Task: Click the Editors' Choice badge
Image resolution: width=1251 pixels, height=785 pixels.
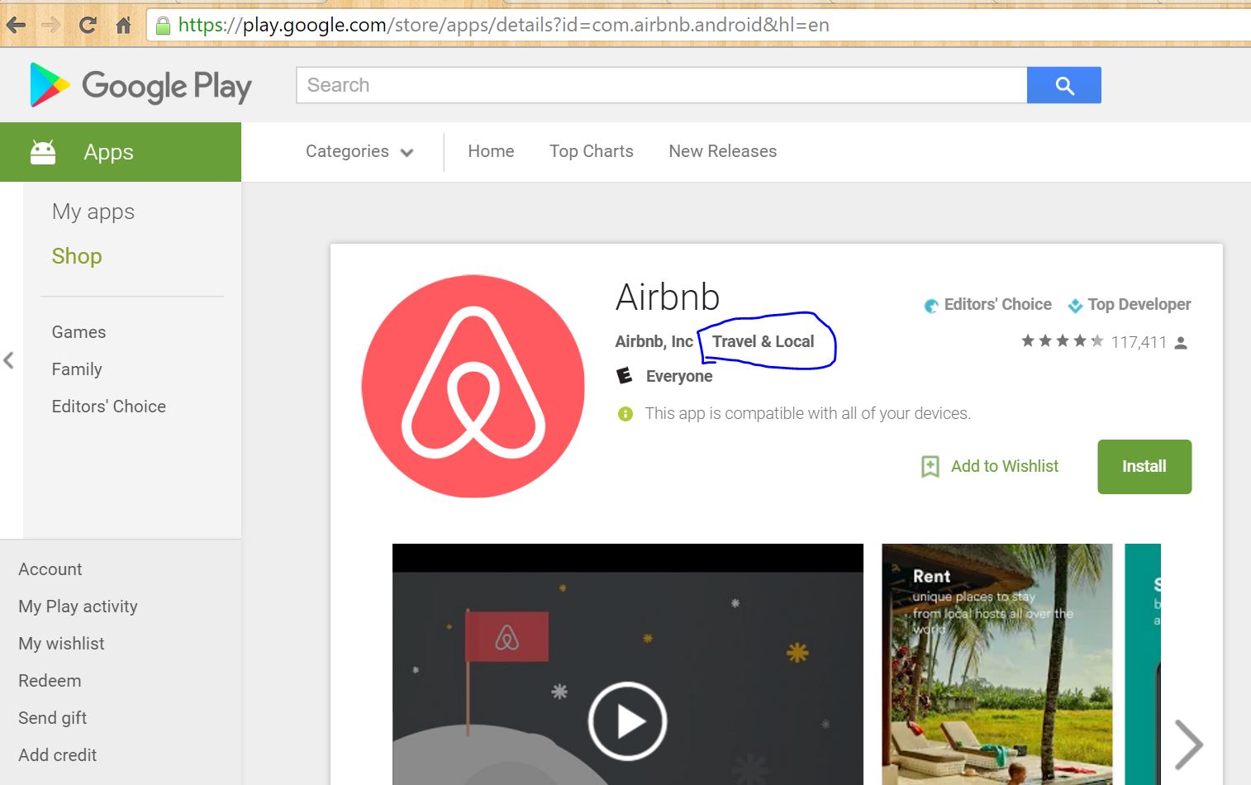Action: click(x=988, y=305)
